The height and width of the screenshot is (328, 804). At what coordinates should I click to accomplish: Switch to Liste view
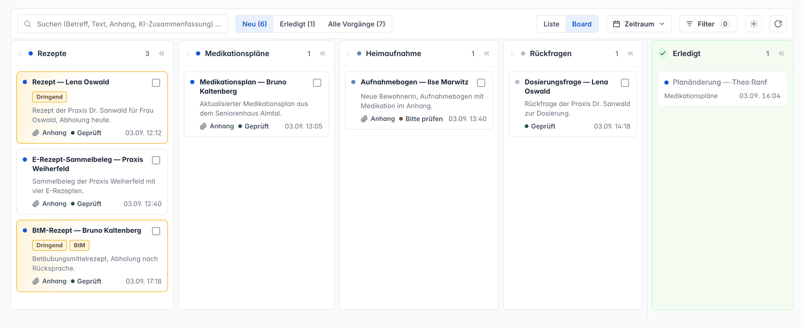point(552,24)
